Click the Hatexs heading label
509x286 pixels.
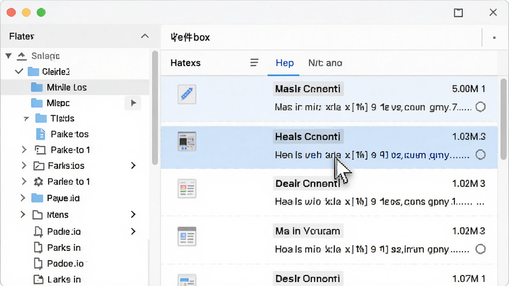point(185,63)
